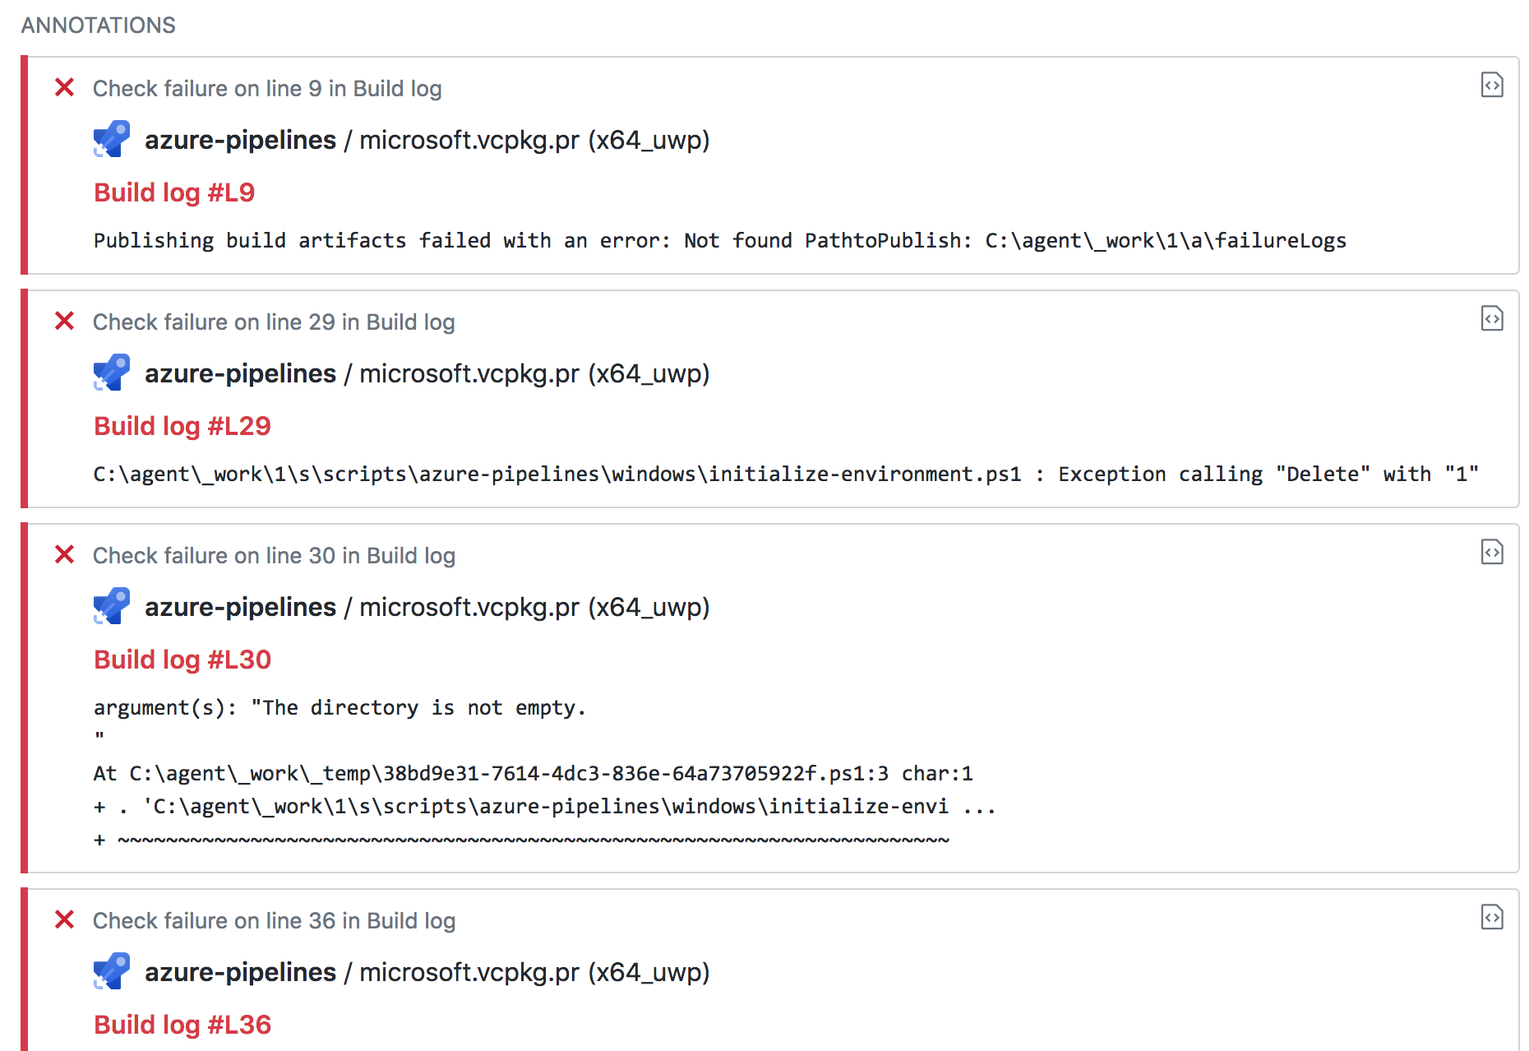Click the Check failure on line 9 heading
Screen dimensions: 1529x1051
266,88
